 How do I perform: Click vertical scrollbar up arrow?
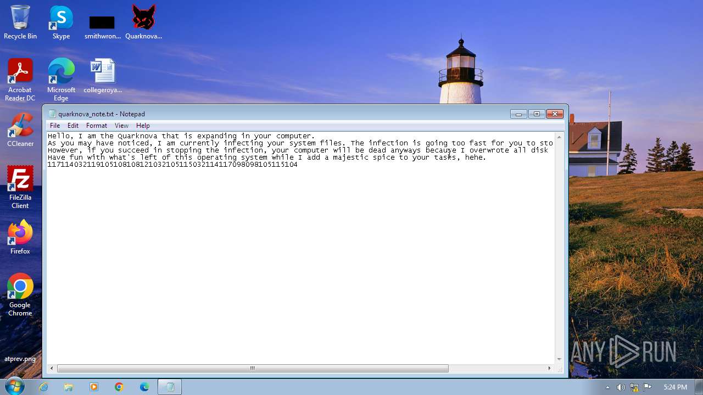pyautogui.click(x=559, y=137)
